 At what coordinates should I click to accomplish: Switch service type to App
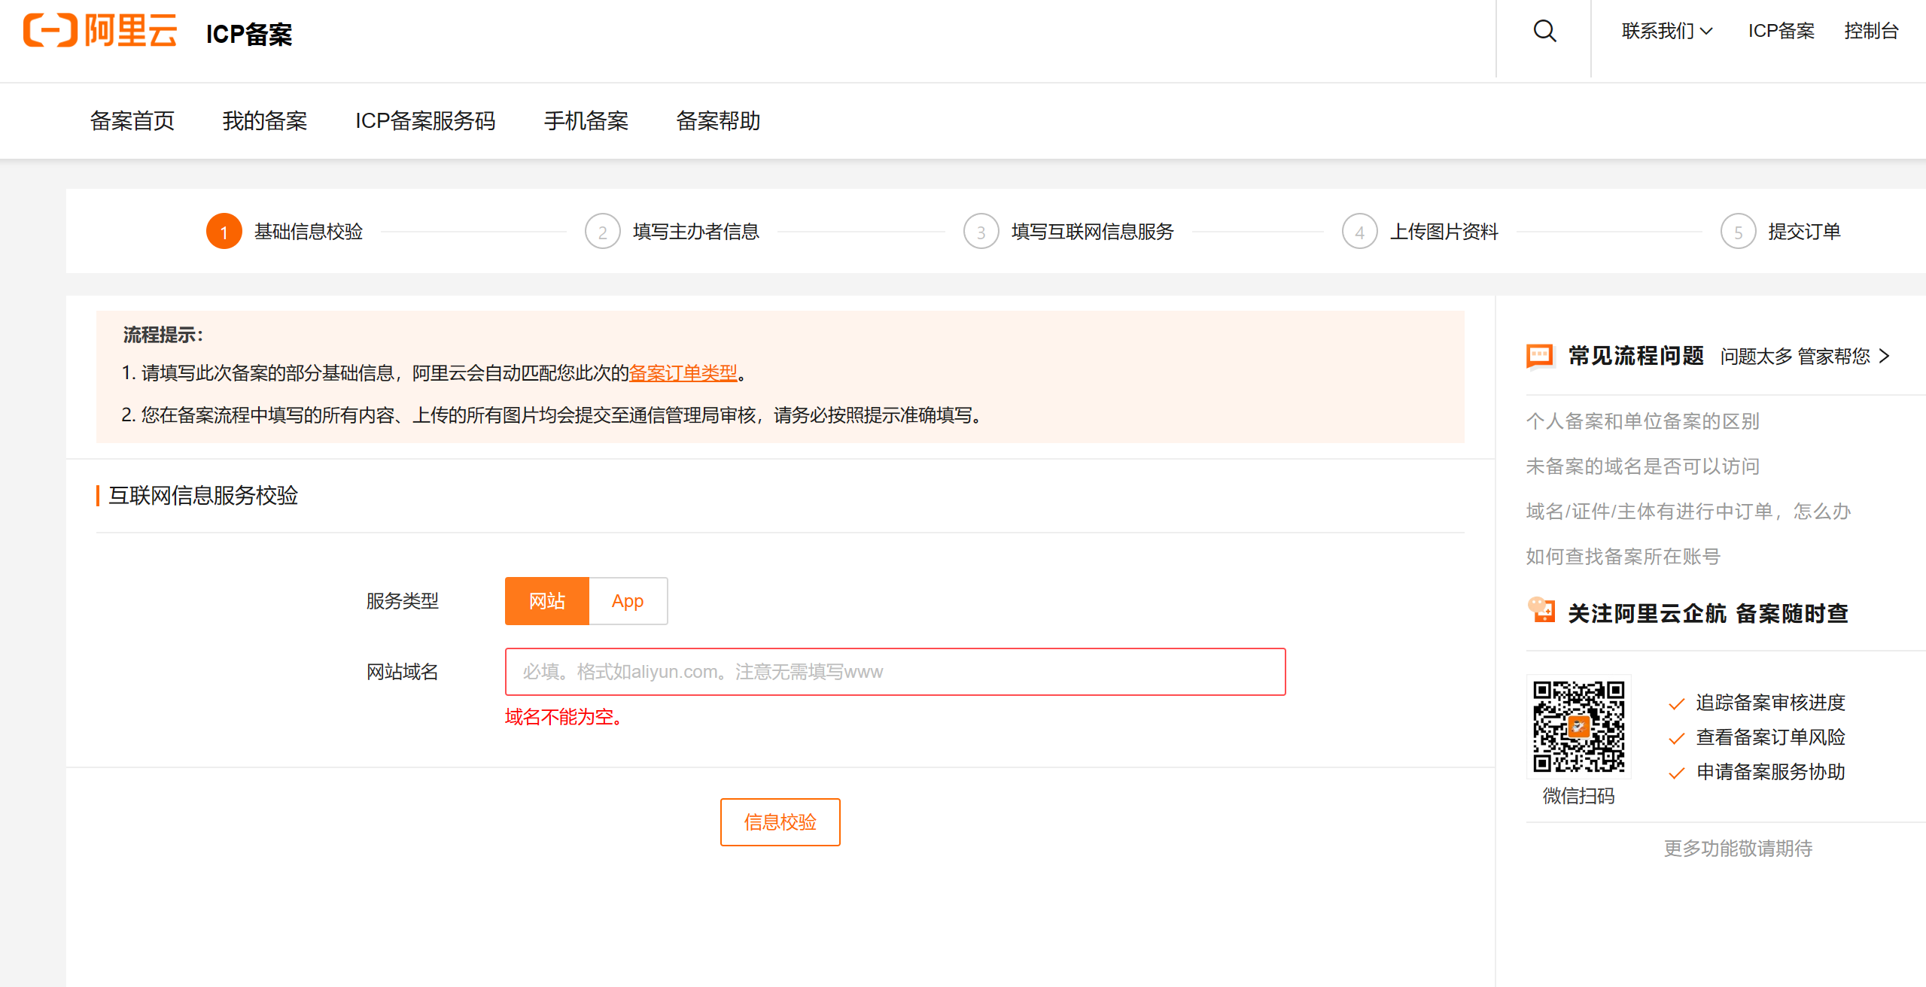click(x=628, y=601)
